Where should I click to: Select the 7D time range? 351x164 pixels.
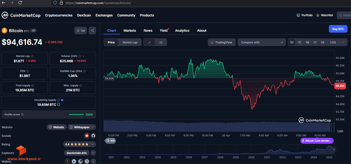[x=299, y=42]
